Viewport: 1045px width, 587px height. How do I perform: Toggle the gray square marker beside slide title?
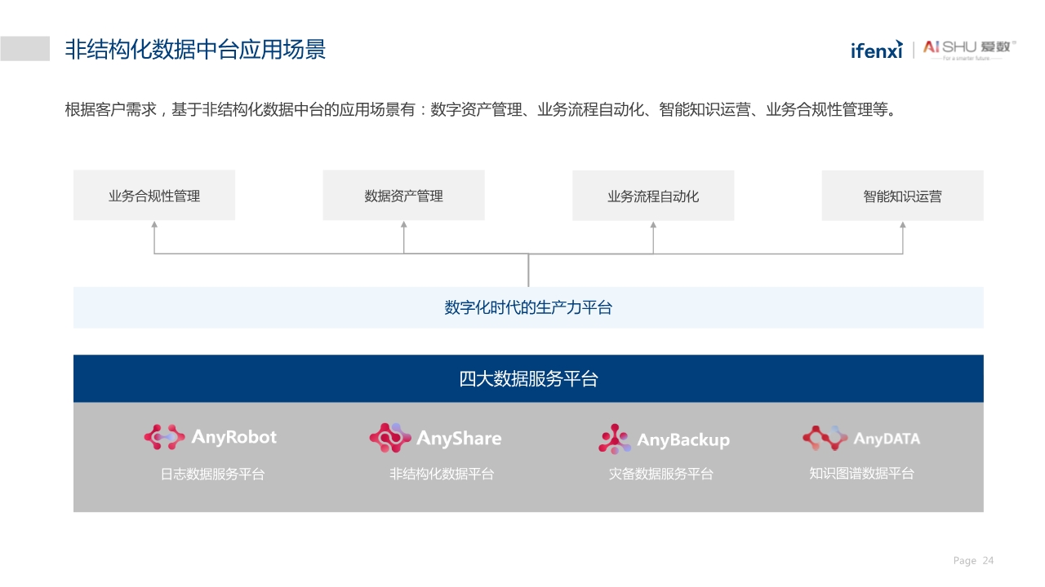tap(25, 49)
